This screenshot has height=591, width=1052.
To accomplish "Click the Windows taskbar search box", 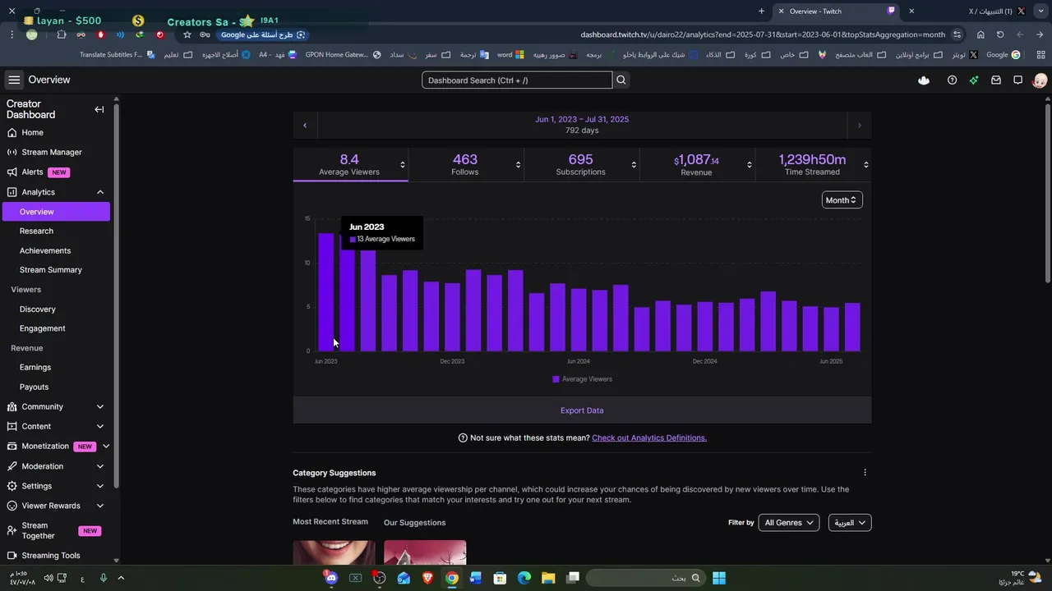I will point(645,578).
